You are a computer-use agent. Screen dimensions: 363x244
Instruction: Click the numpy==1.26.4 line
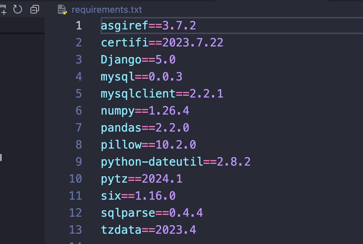[x=145, y=111]
